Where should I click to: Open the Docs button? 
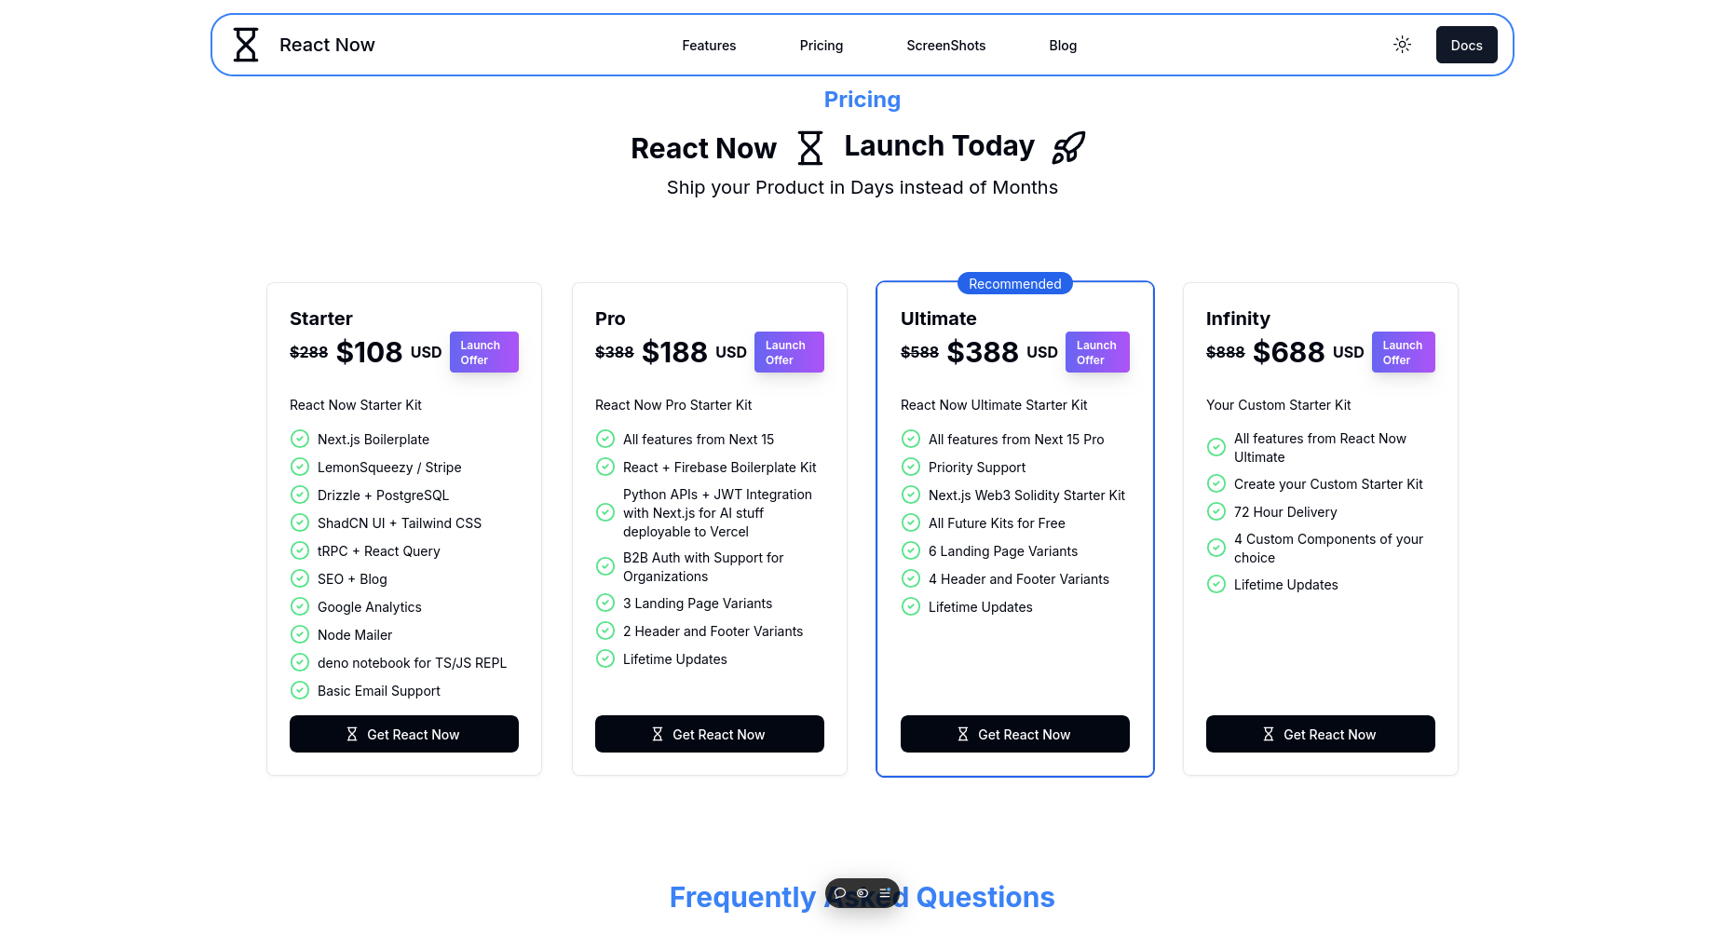[x=1466, y=45]
